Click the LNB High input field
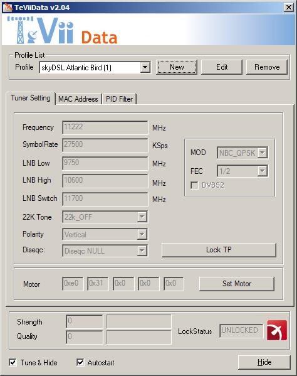This screenshot has width=297, height=376. point(105,181)
